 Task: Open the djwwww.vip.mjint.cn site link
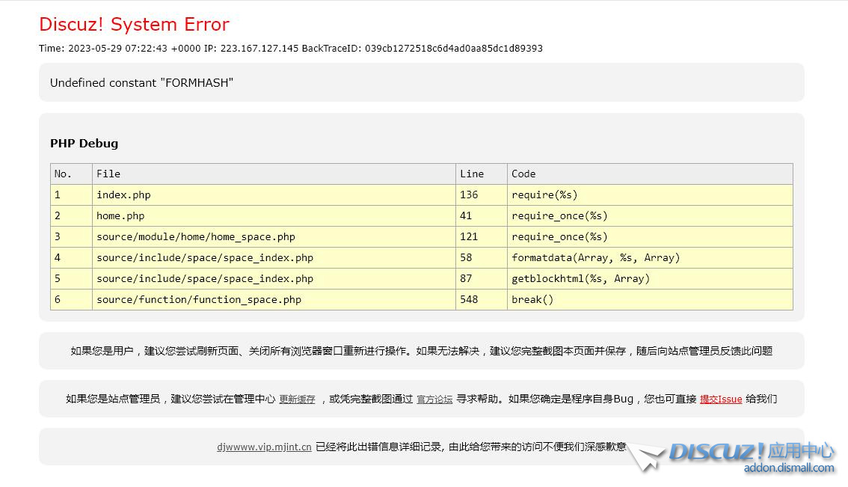[264, 447]
